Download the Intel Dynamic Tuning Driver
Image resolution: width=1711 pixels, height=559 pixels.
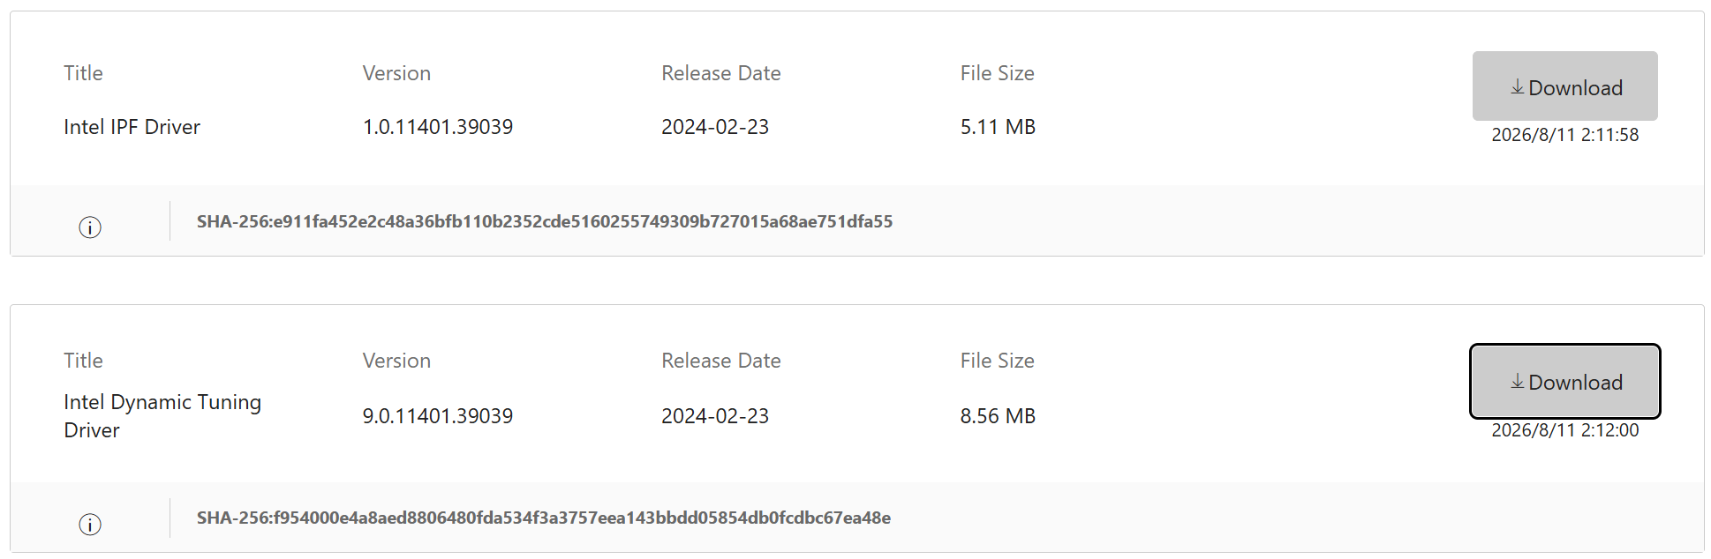(x=1564, y=381)
